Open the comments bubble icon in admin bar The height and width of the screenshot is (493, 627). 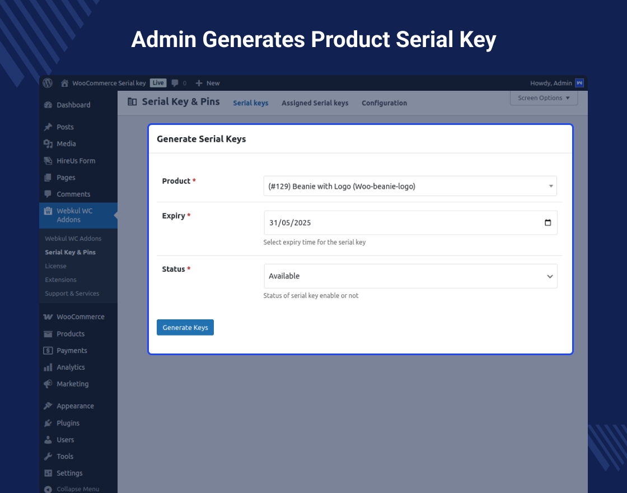175,83
